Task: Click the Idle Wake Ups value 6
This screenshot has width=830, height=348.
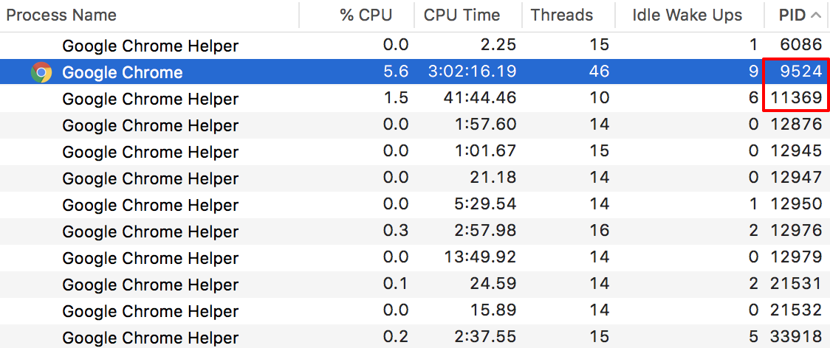Action: pos(753,98)
